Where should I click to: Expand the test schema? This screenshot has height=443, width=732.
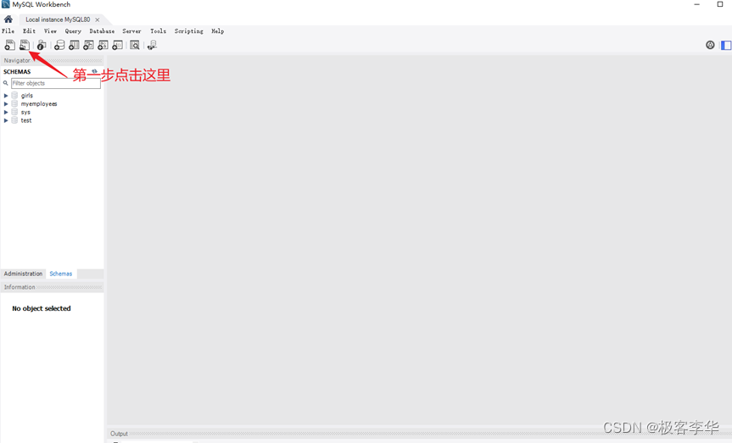(6, 120)
